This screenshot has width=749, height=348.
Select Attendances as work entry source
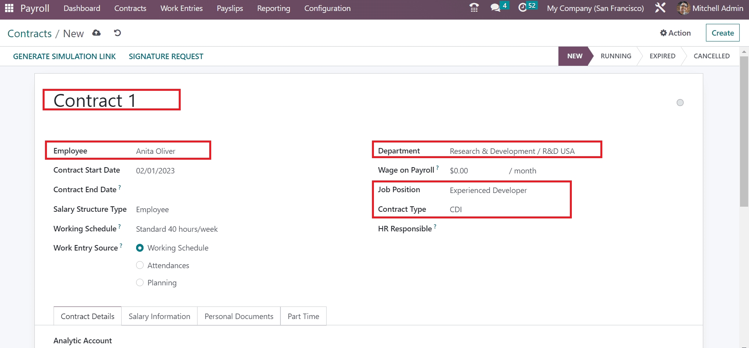(x=140, y=265)
